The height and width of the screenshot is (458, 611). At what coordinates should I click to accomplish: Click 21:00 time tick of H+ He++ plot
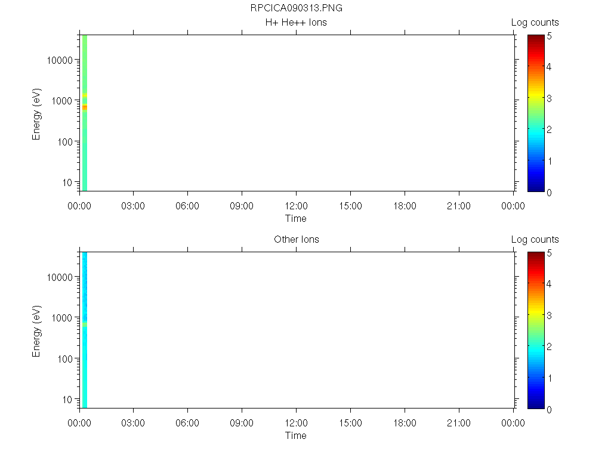(459, 206)
